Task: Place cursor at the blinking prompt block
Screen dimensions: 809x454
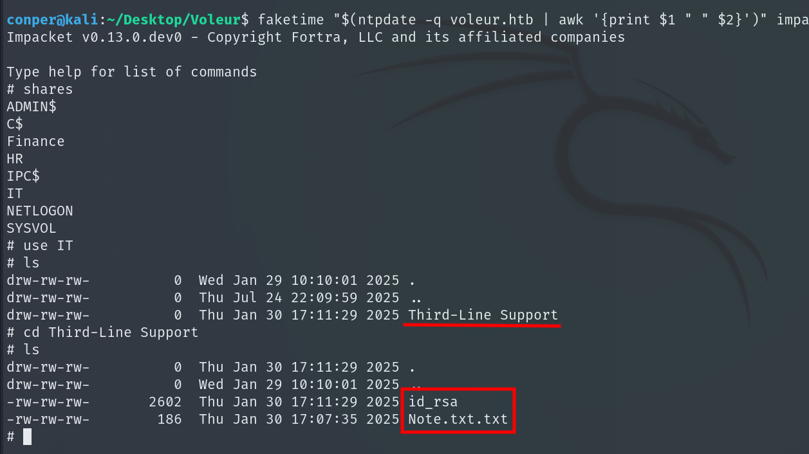Action: (27, 437)
